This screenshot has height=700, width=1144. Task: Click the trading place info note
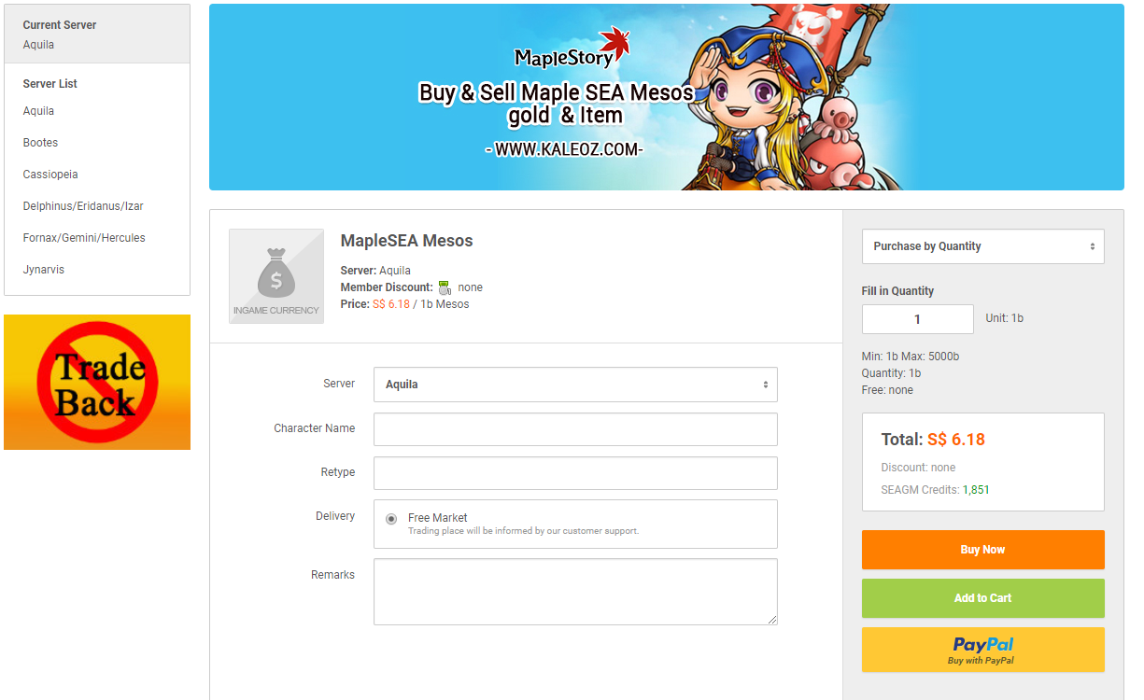pyautogui.click(x=523, y=531)
